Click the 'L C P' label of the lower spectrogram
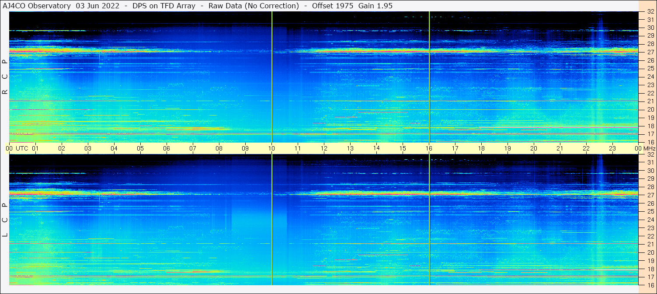This screenshot has width=657, height=294. click(x=5, y=220)
